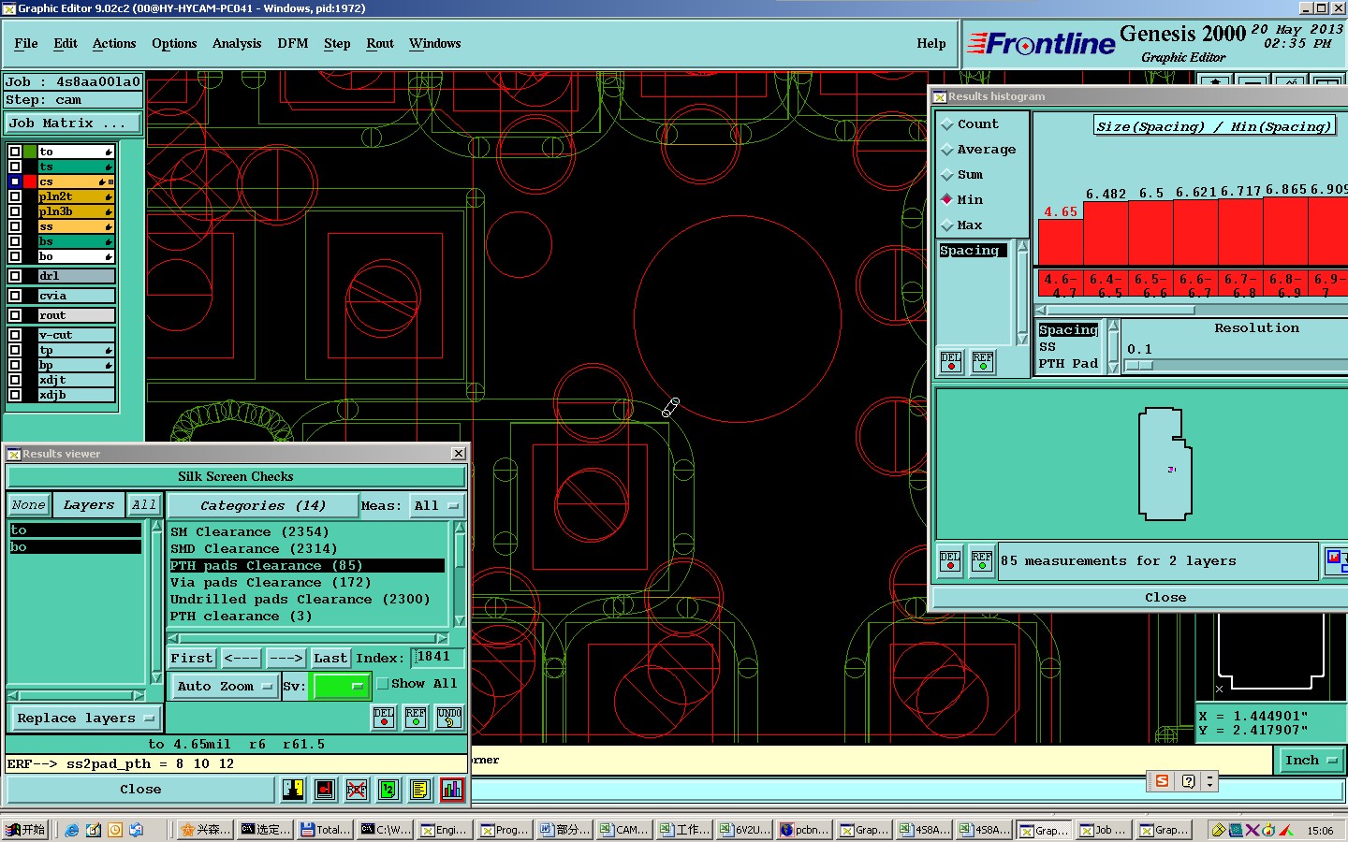Image resolution: width=1348 pixels, height=842 pixels.
Task: Open the Inch units dropdown
Action: [1311, 761]
